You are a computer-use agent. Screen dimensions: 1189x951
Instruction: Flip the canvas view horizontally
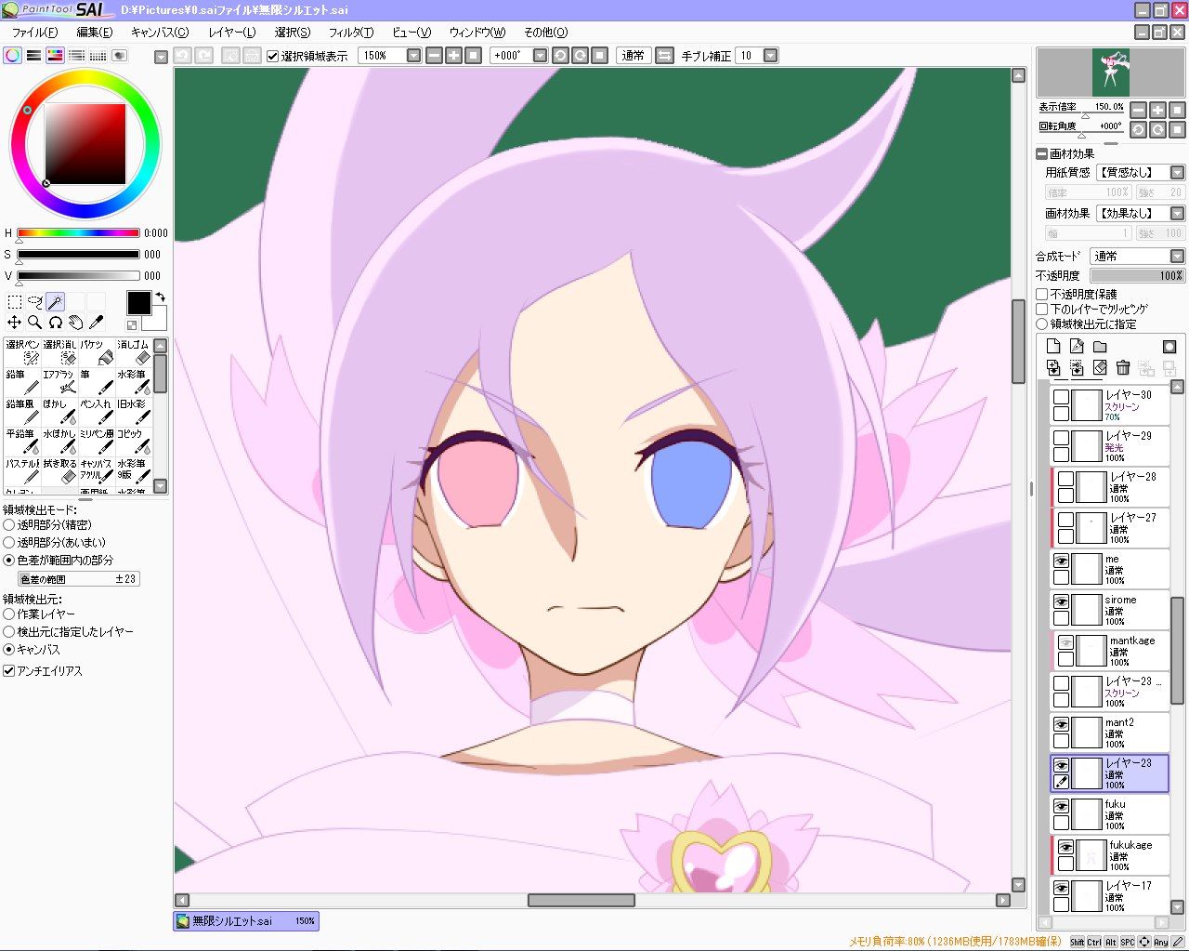(x=664, y=56)
